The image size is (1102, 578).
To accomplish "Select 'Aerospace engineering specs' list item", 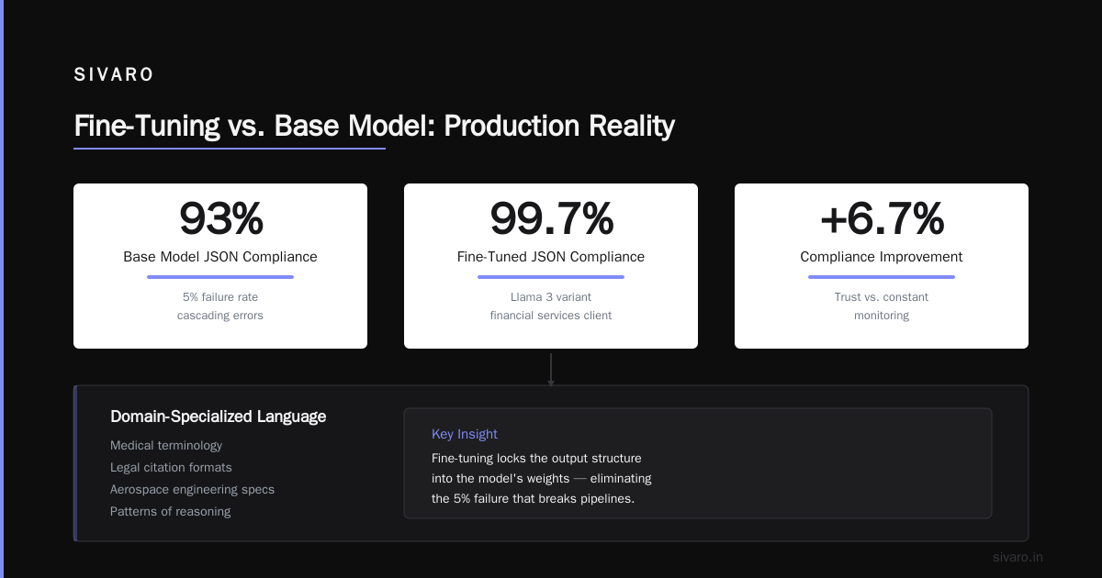I will tap(192, 490).
